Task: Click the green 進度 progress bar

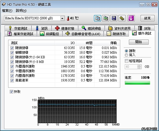Action: (x=137, y=83)
